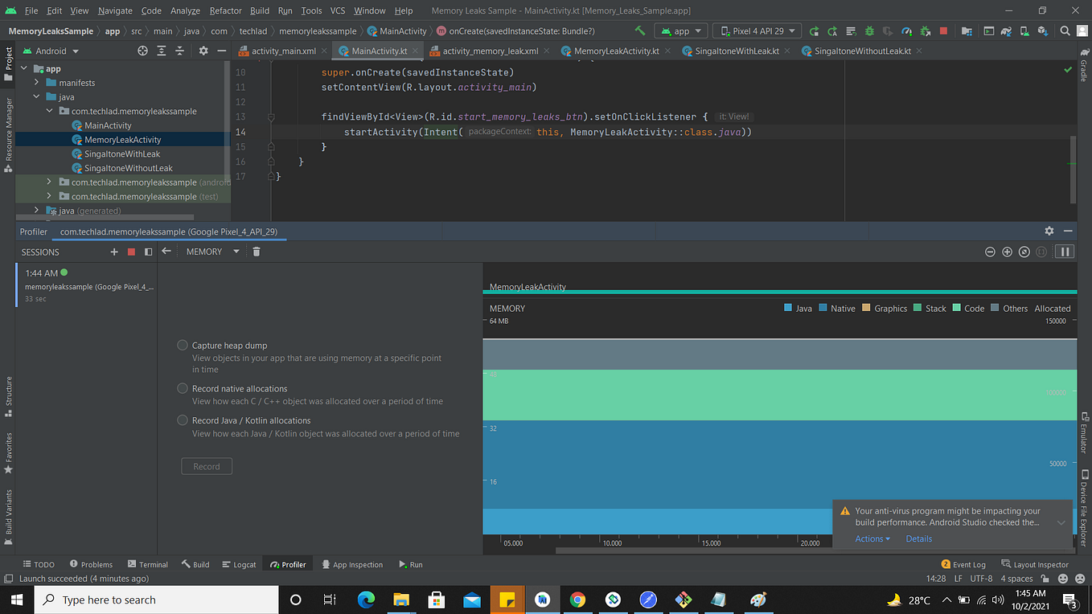The image size is (1092, 614).
Task: Zoom out the profiler timeline
Action: click(x=990, y=252)
